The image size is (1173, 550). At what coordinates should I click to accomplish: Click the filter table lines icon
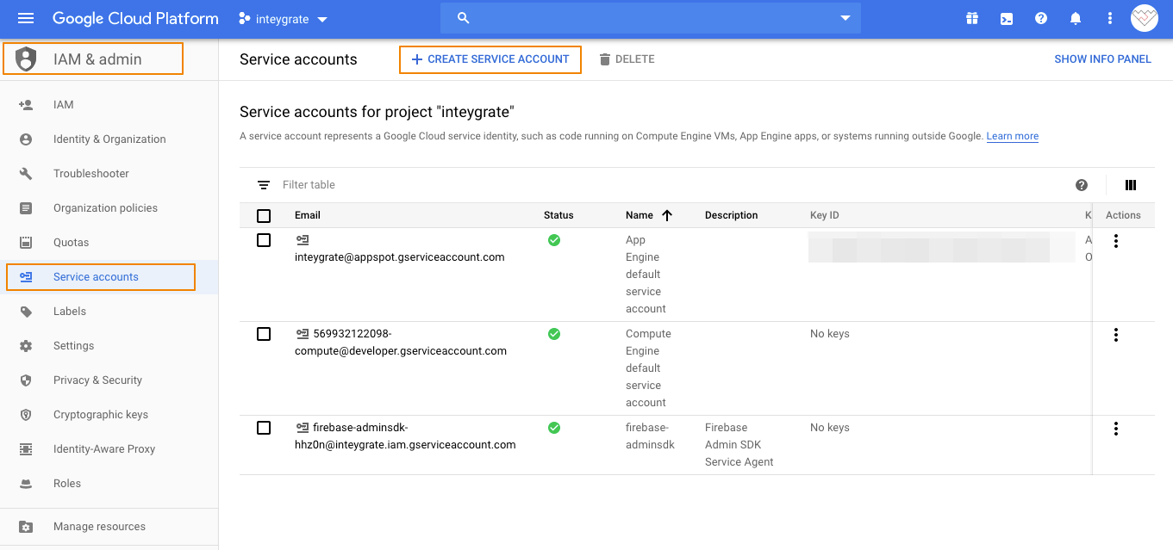pos(264,185)
